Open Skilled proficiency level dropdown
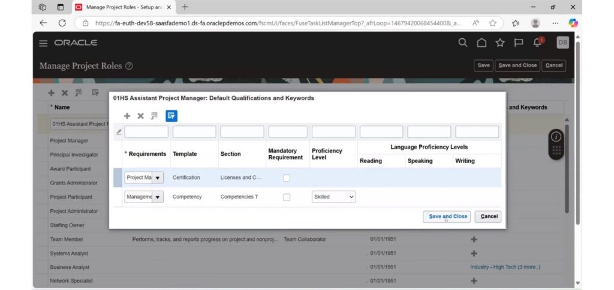Image resolution: width=614 pixels, height=290 pixels. coord(333,197)
